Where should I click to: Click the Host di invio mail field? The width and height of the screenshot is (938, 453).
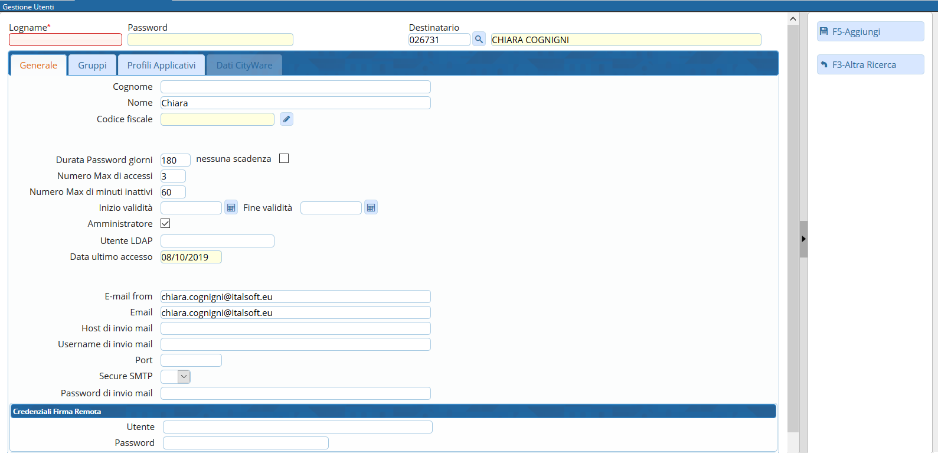point(295,329)
